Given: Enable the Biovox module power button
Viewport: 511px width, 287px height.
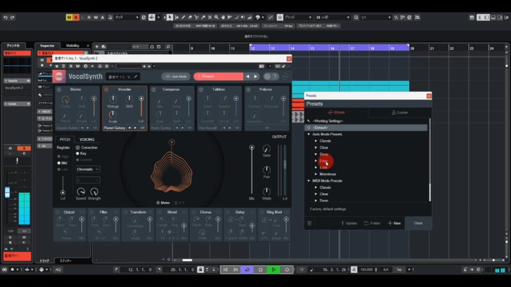Looking at the screenshot, I should pyautogui.click(x=59, y=90).
